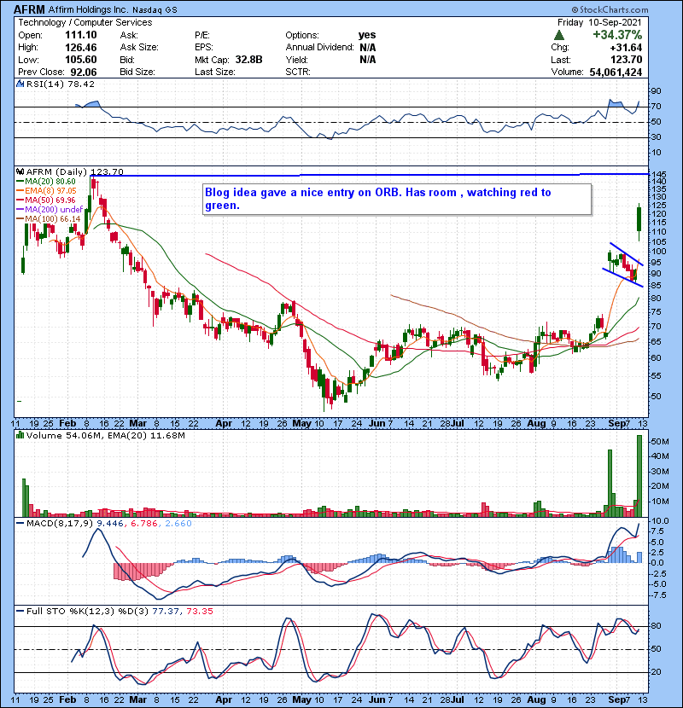
Task: Click the stochastic %D value 73.35
Action: pos(199,611)
